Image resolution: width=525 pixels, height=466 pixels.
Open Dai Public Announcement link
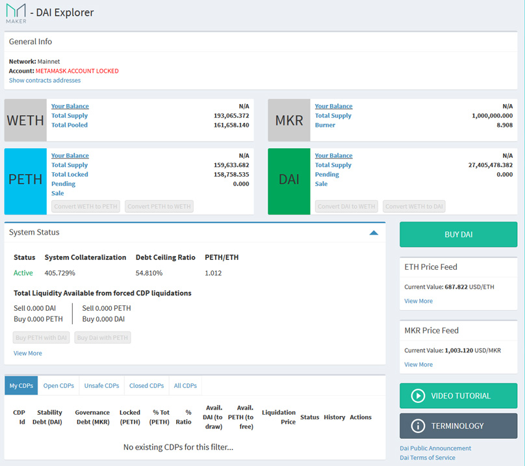coord(435,448)
